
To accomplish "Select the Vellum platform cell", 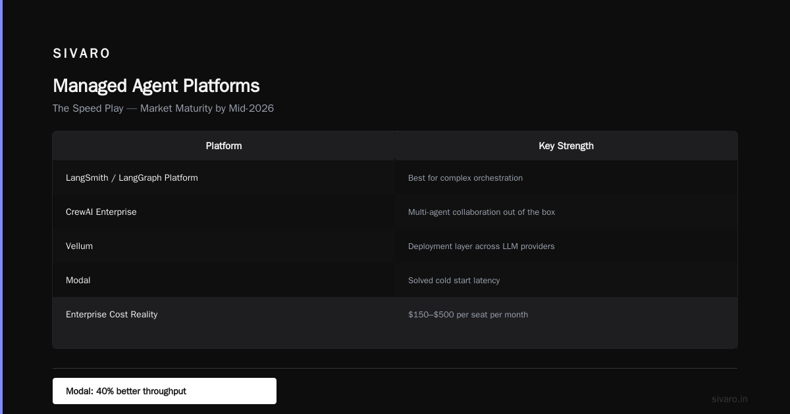I will (224, 246).
